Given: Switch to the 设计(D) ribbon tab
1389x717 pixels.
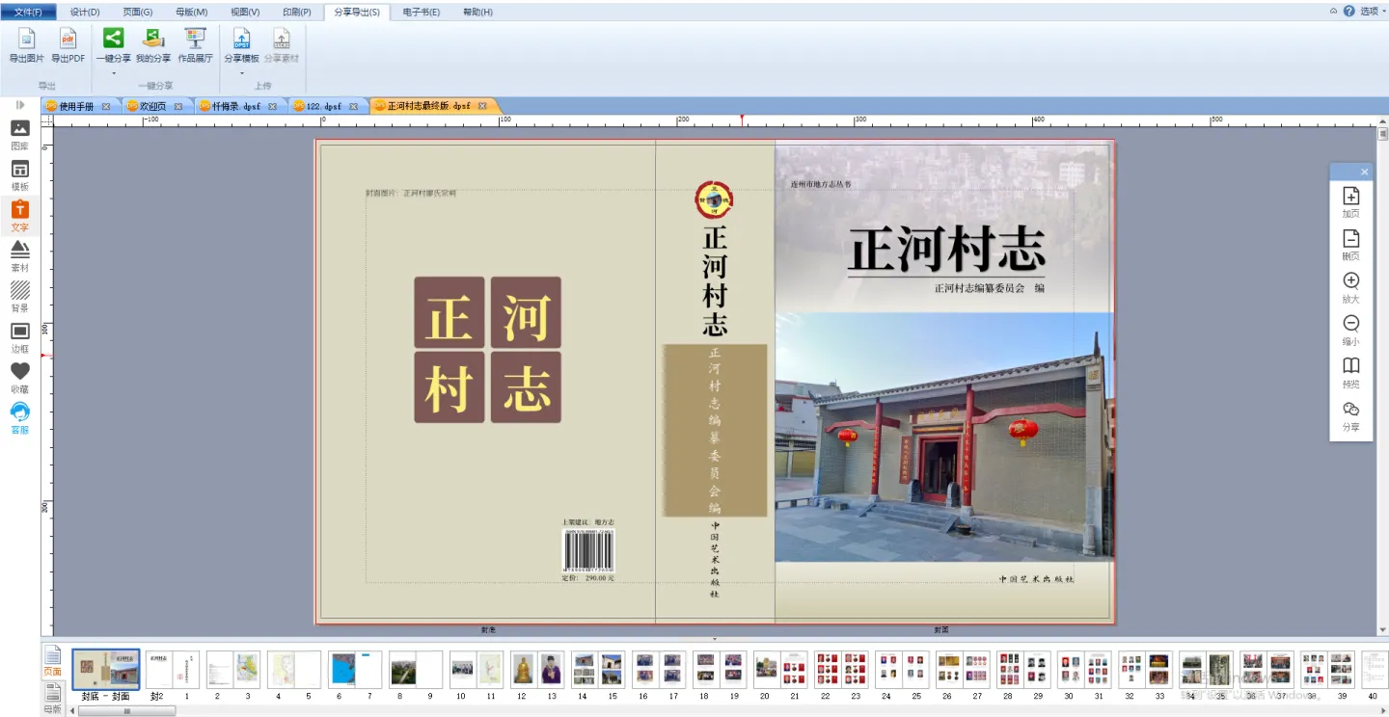Looking at the screenshot, I should pos(85,12).
